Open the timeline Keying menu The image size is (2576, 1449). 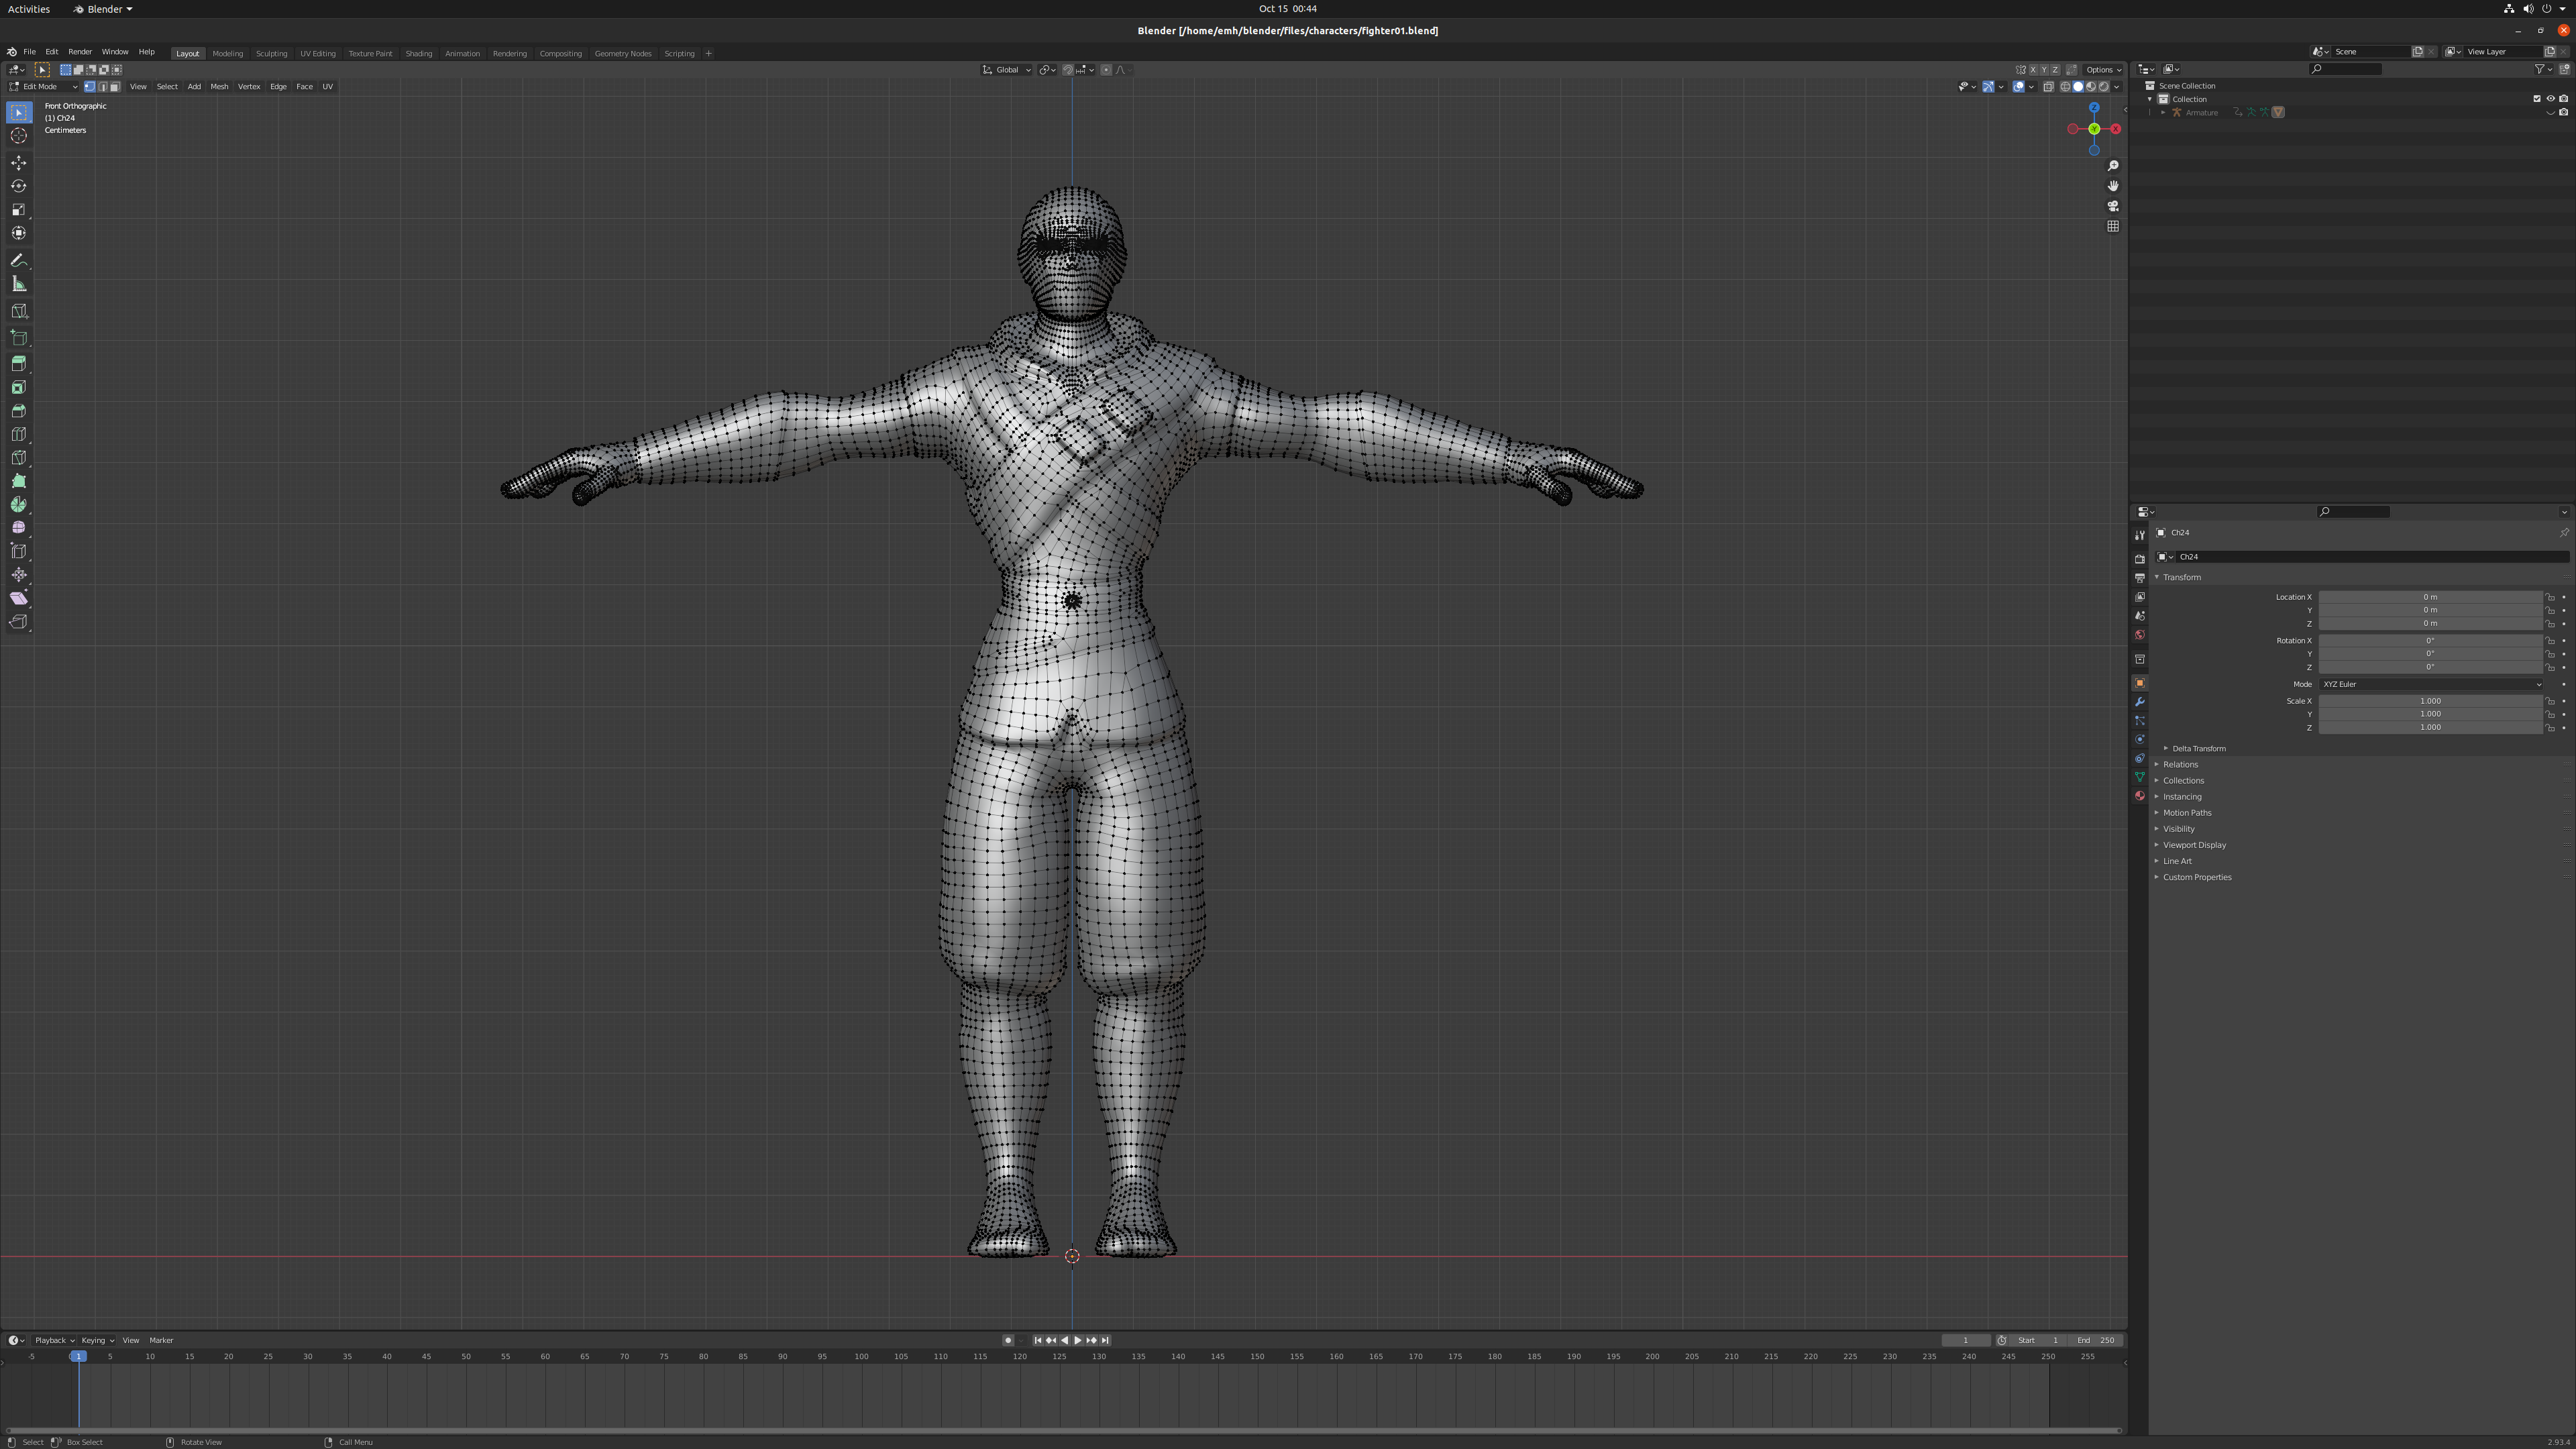click(x=97, y=1340)
